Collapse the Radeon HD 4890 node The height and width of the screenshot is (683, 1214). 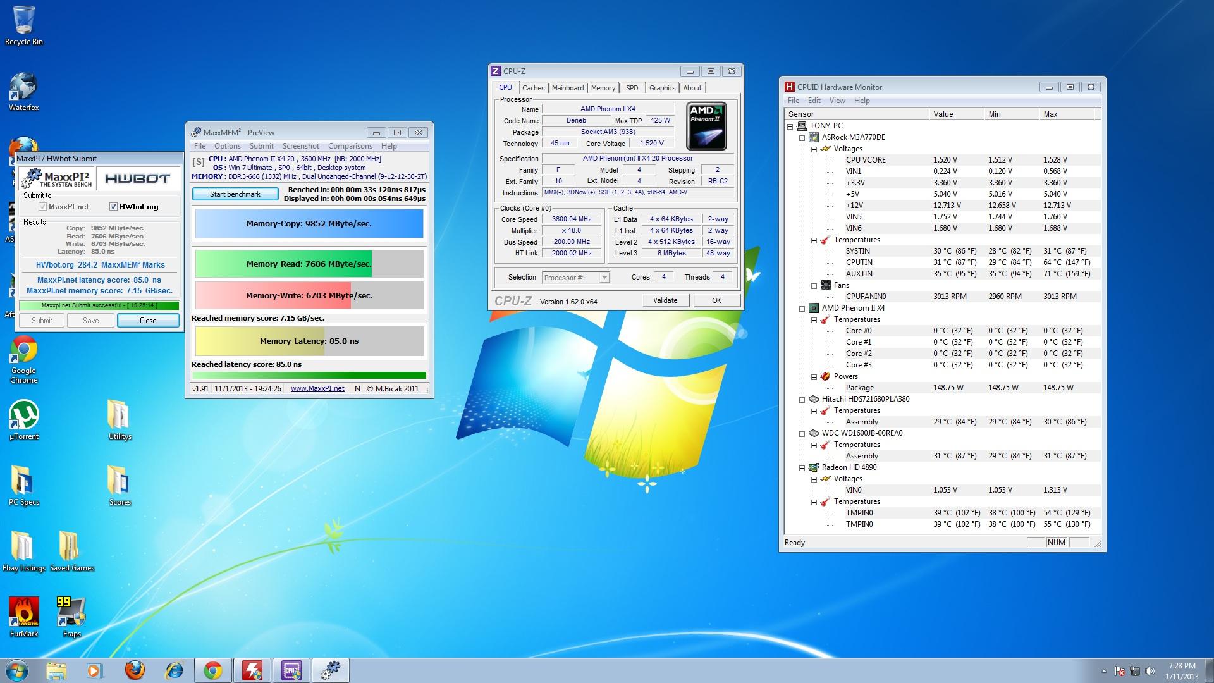(x=802, y=467)
